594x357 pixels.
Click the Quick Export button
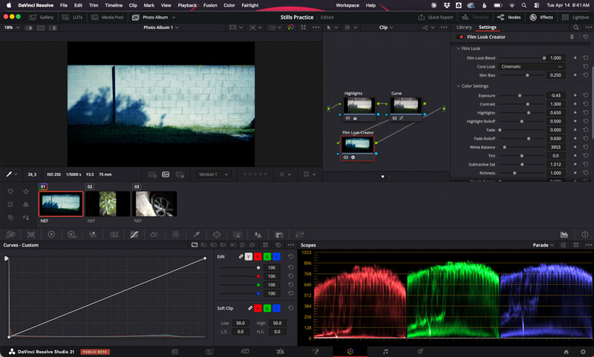(x=436, y=17)
